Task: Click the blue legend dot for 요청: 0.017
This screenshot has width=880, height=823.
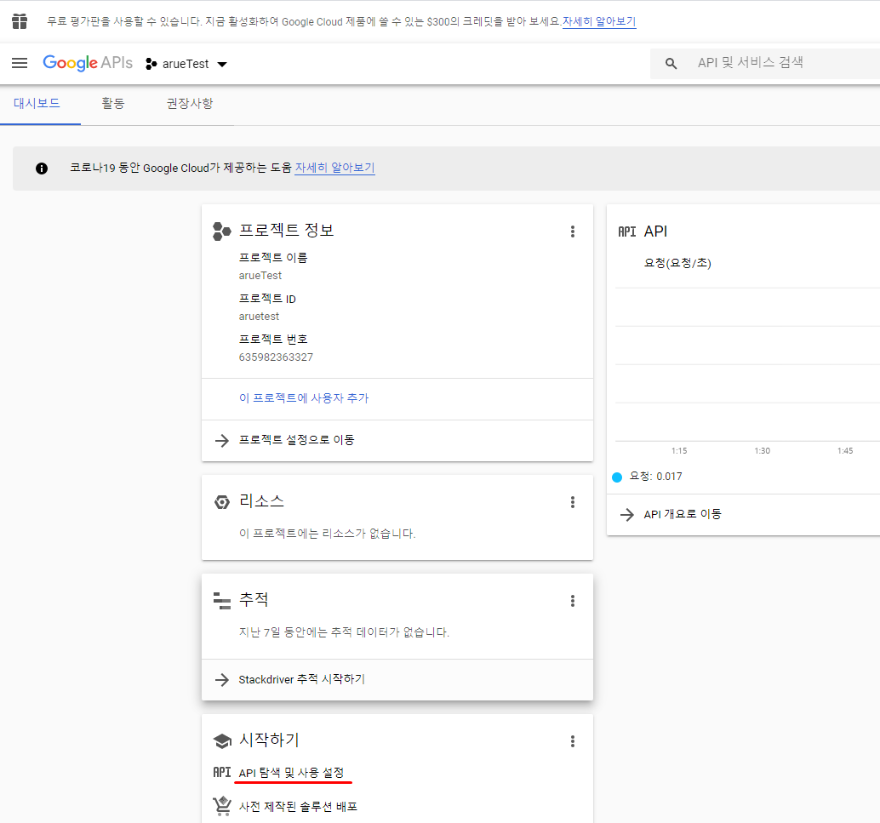Action: click(617, 477)
